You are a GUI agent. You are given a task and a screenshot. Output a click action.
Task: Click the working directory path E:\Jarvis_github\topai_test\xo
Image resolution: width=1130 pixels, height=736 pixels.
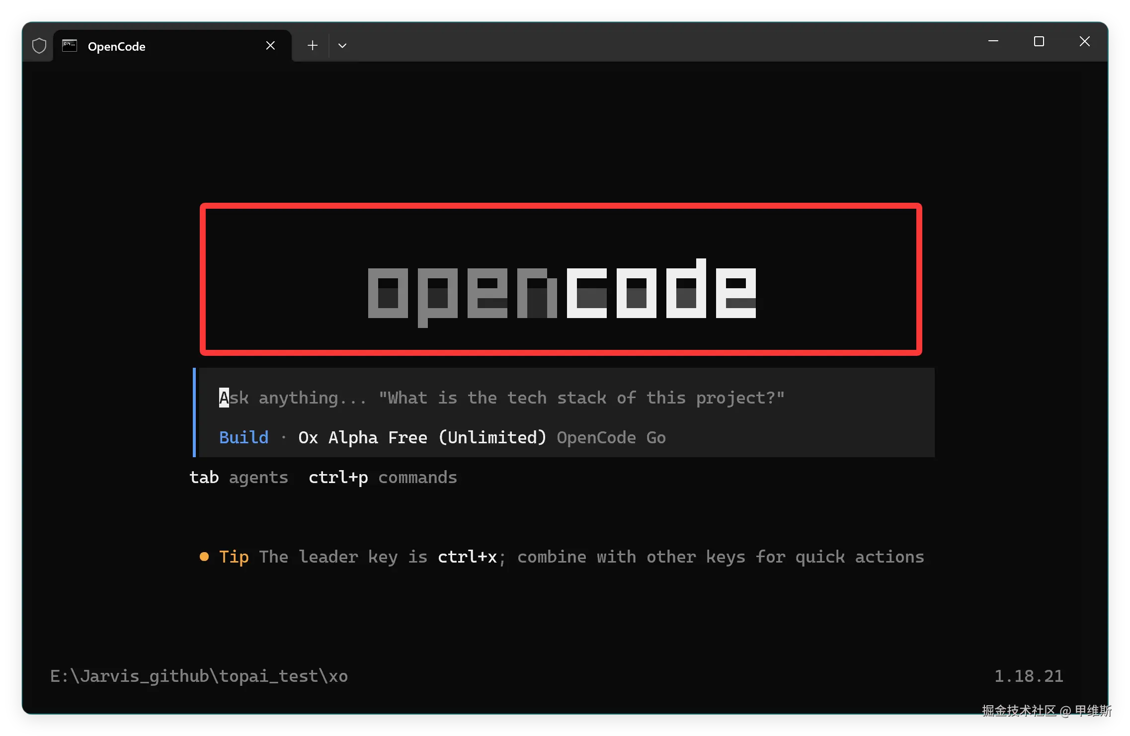pyautogui.click(x=199, y=676)
